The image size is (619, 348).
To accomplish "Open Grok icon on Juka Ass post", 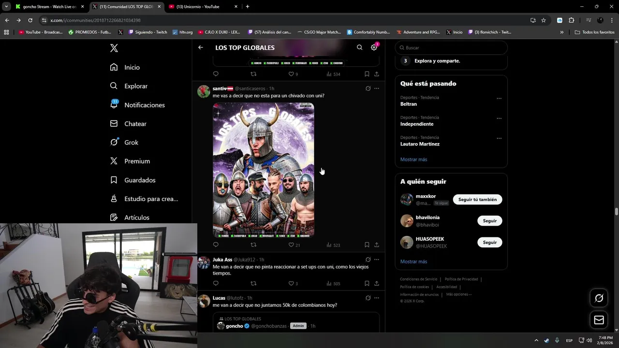I will [368, 260].
